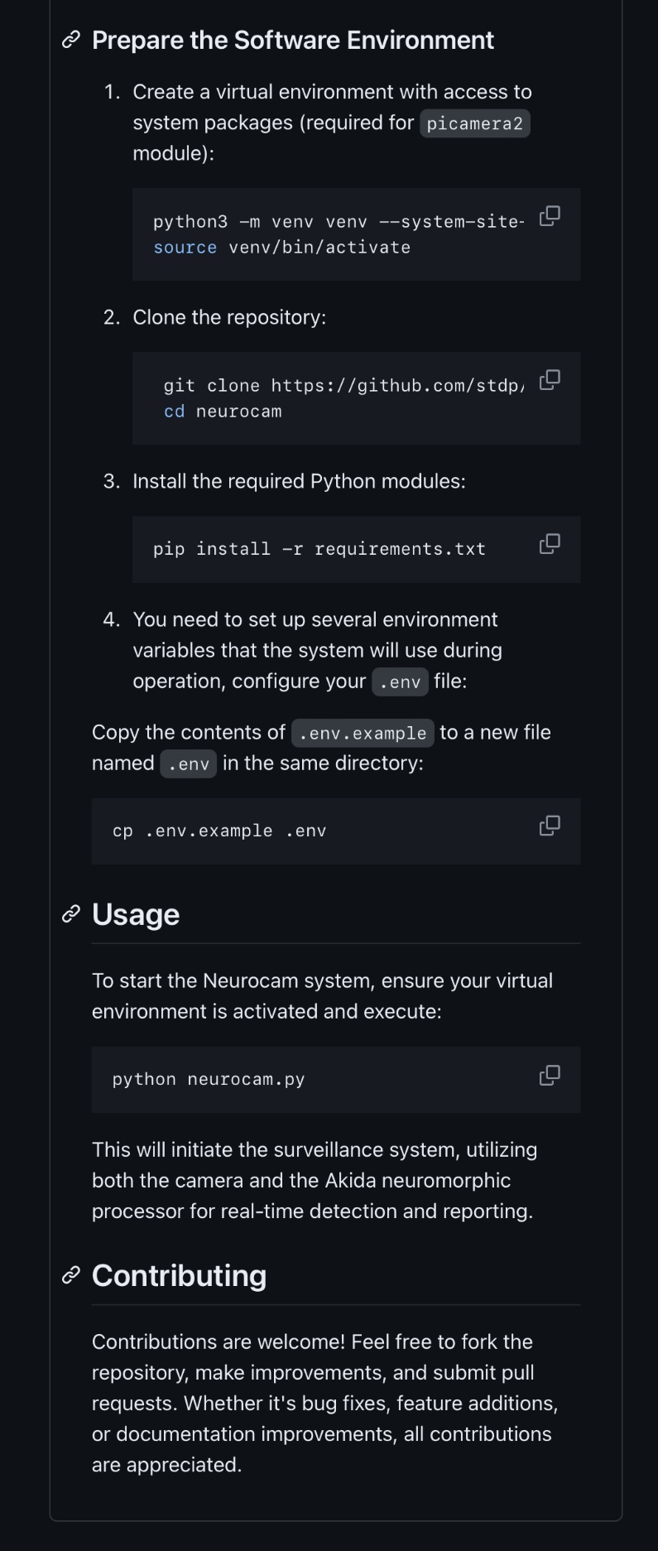Click the python3 -m venv code line
This screenshot has height=1551, width=658.
[x=338, y=222]
